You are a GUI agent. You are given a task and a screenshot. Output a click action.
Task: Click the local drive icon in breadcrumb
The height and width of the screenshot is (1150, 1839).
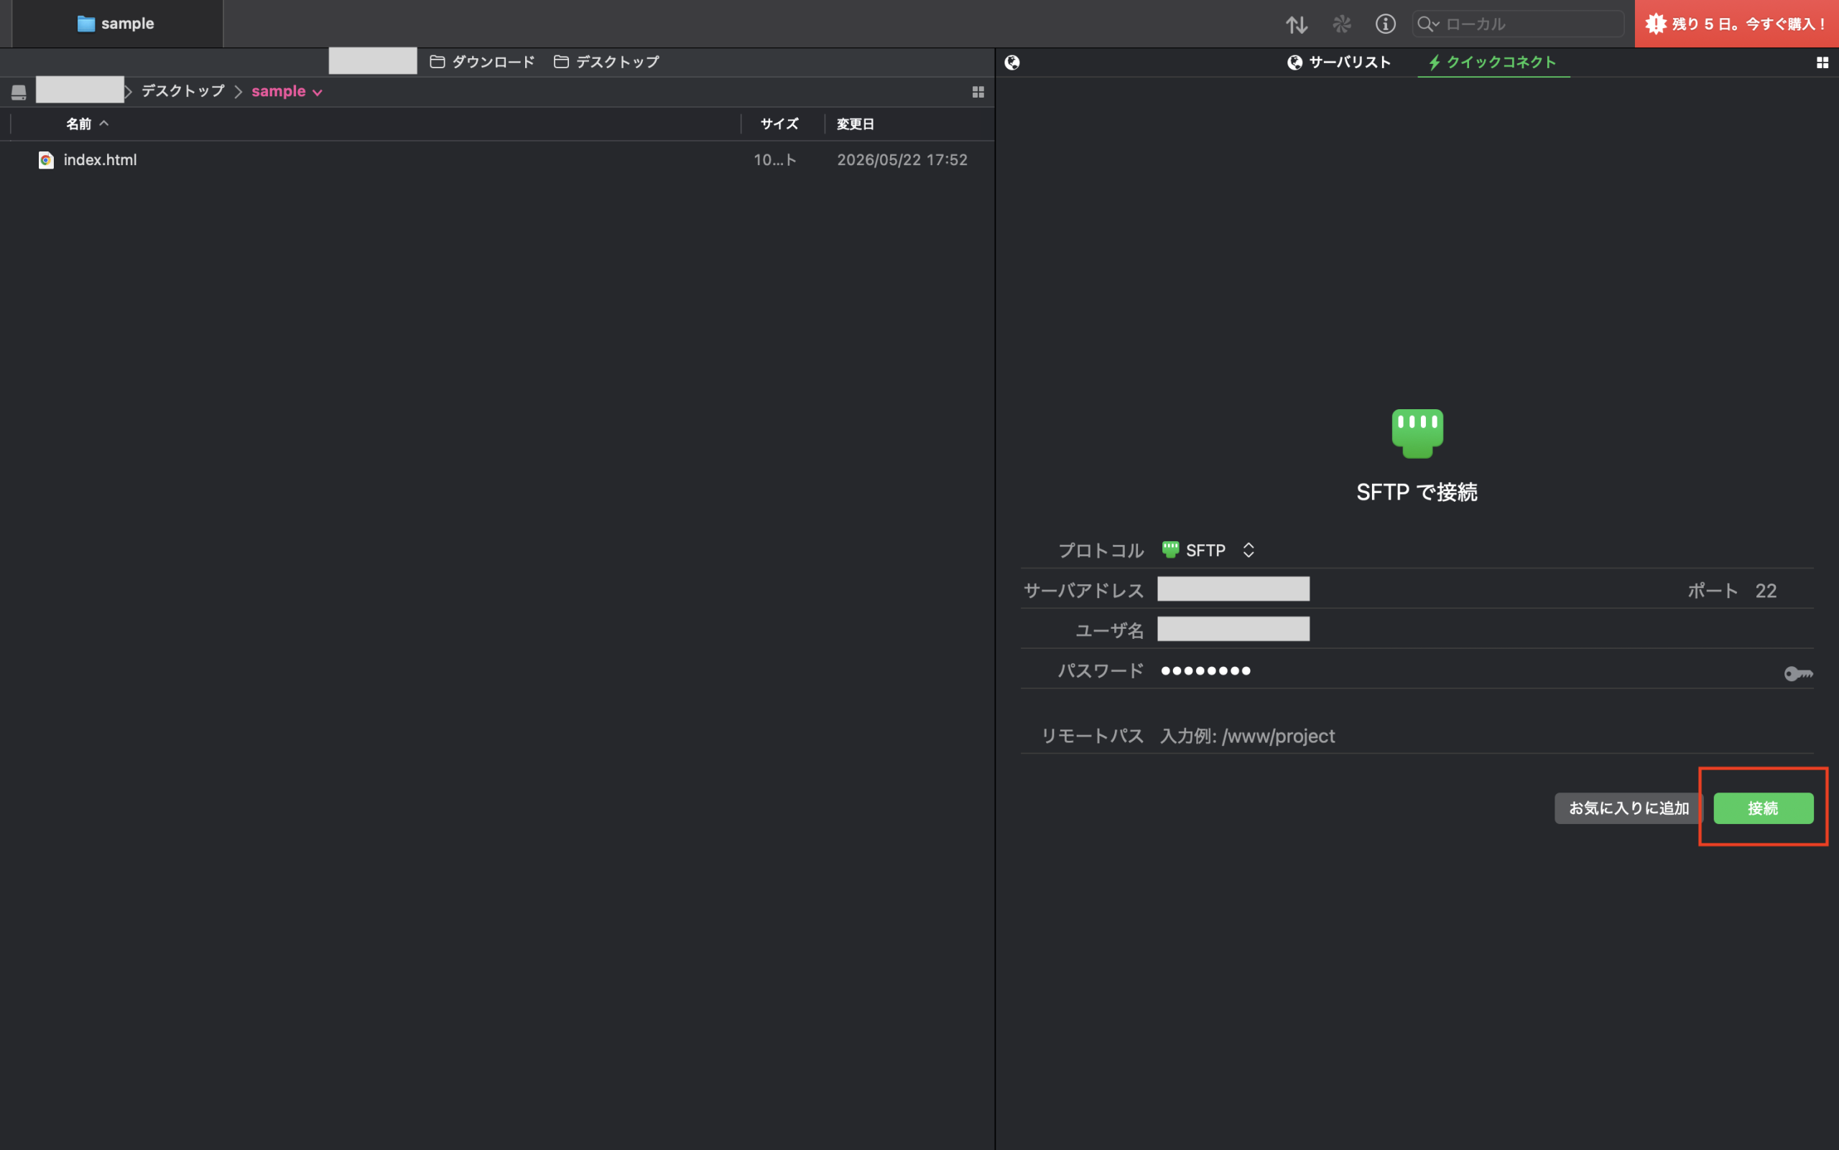[19, 92]
